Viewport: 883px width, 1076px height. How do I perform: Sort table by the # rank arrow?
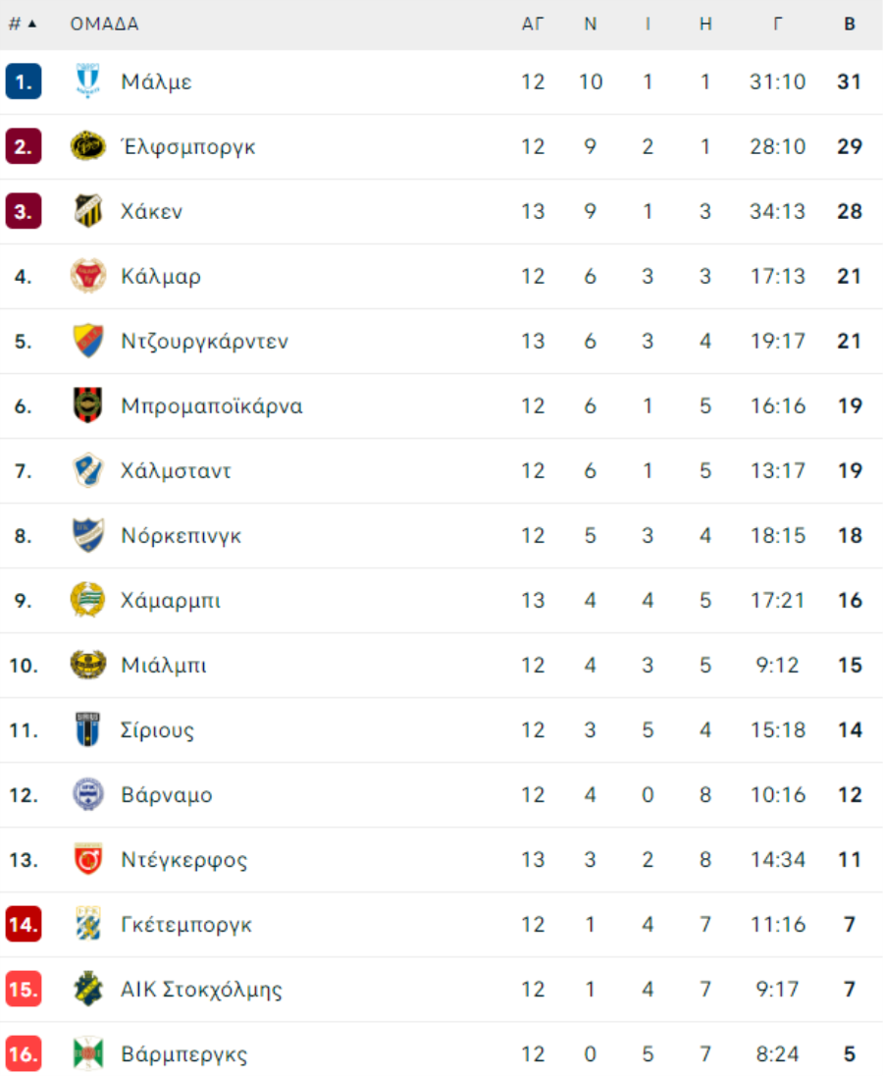point(23,24)
